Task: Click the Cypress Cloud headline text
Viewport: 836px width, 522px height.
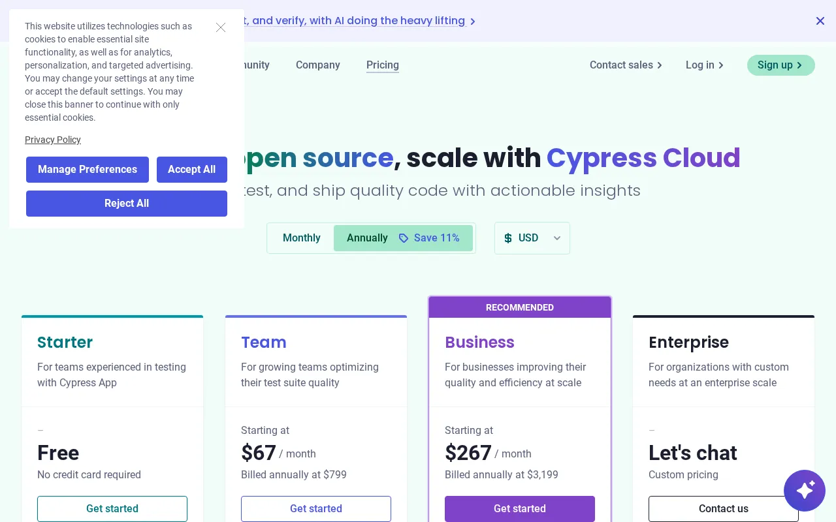Action: click(643, 158)
